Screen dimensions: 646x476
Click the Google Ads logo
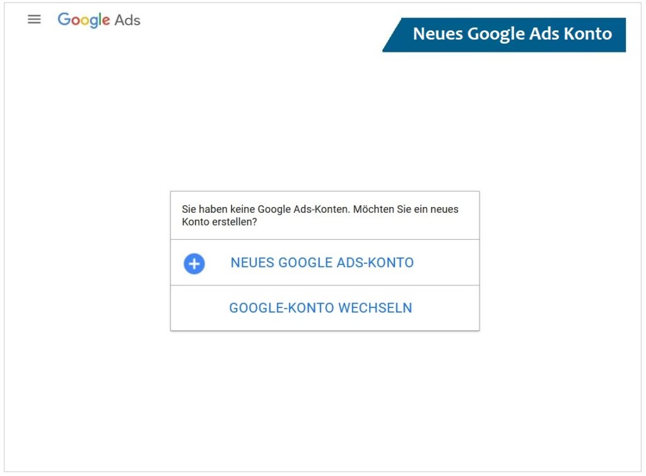[99, 20]
